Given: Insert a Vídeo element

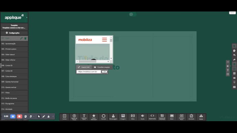Looking at the screenshot, I should 133,117.
